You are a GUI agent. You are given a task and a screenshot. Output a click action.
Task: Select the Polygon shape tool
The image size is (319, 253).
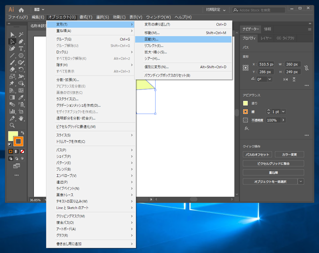(x=21, y=55)
